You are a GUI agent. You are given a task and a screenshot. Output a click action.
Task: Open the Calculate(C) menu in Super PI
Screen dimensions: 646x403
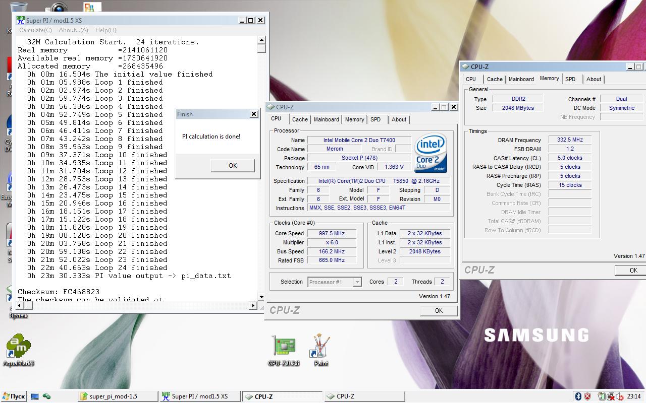coord(35,30)
